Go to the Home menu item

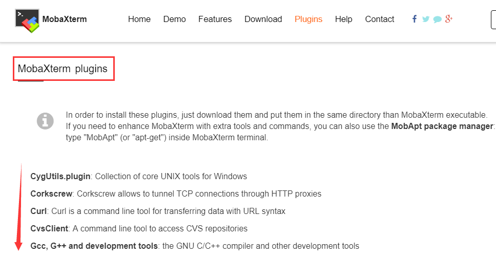(139, 19)
